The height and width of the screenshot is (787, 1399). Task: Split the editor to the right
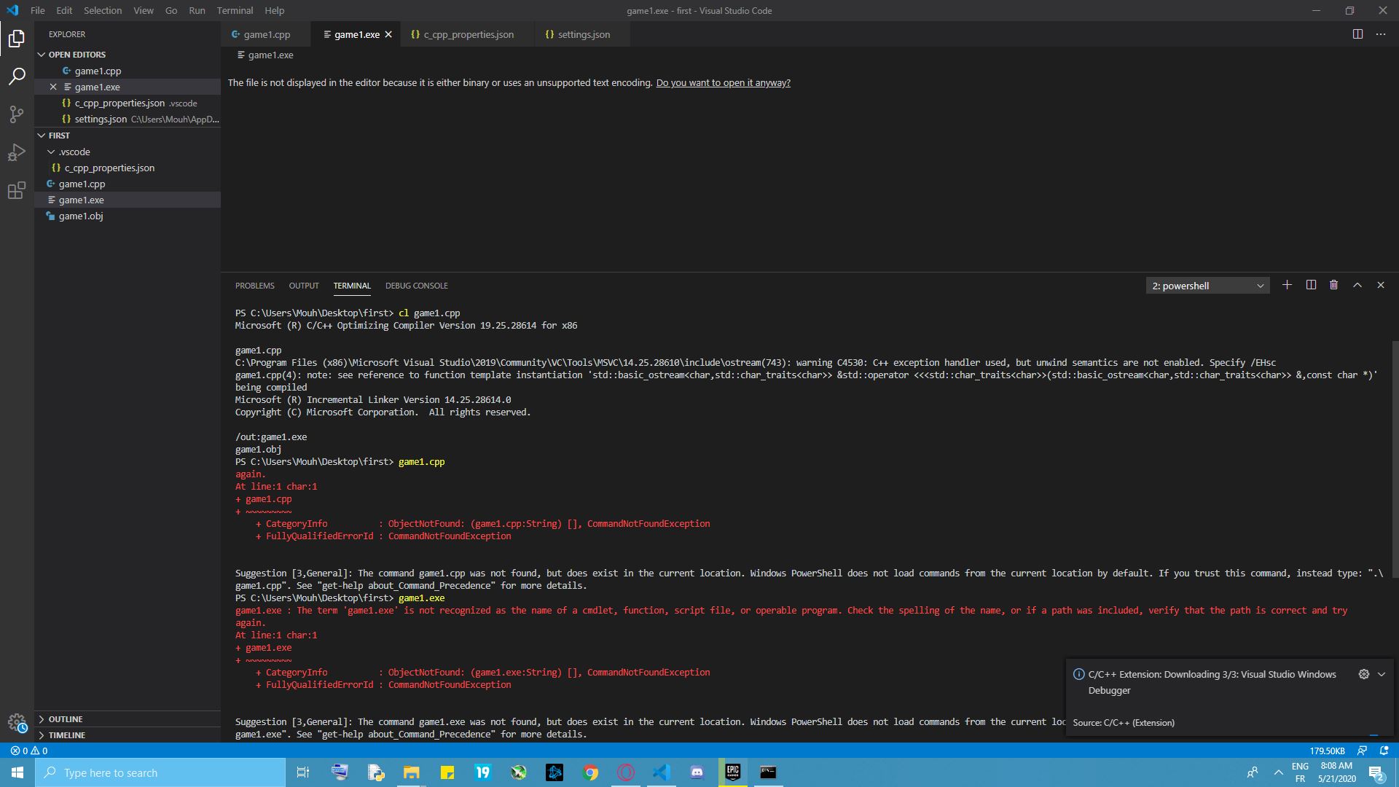(1357, 34)
